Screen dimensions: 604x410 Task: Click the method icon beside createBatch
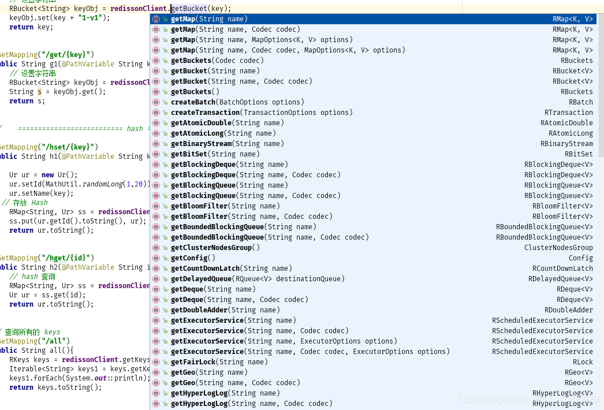pyautogui.click(x=156, y=102)
